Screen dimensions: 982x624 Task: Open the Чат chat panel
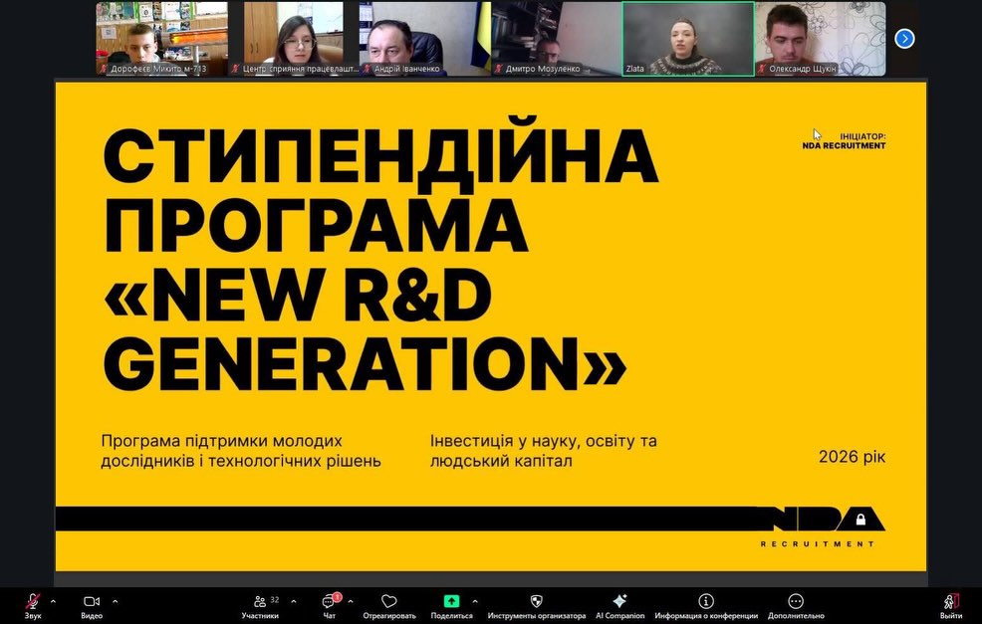[x=329, y=602]
